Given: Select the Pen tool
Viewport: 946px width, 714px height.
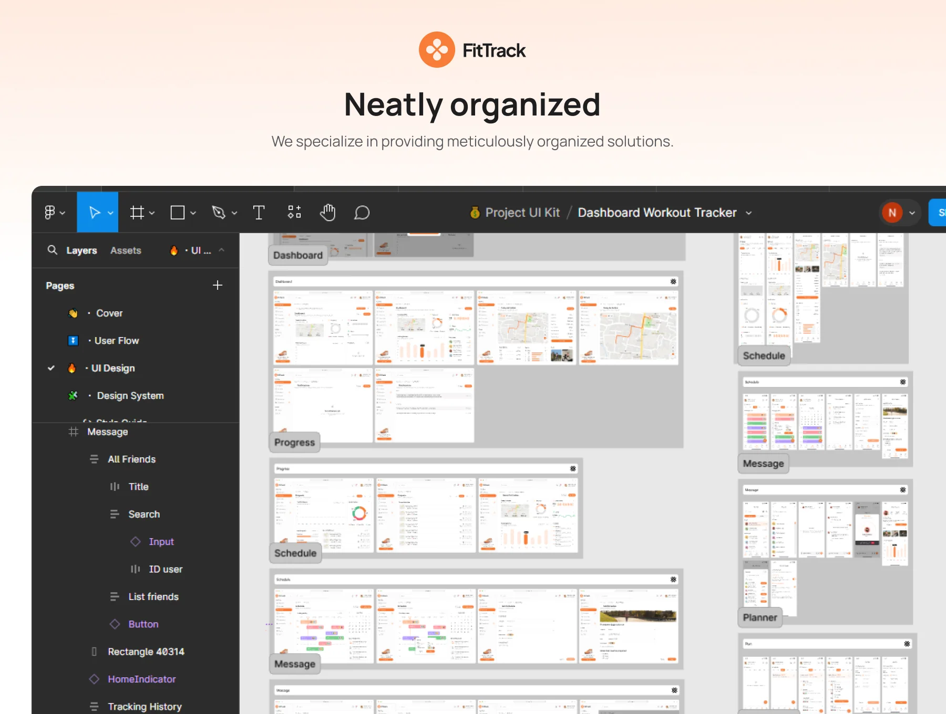Looking at the screenshot, I should pyautogui.click(x=219, y=212).
